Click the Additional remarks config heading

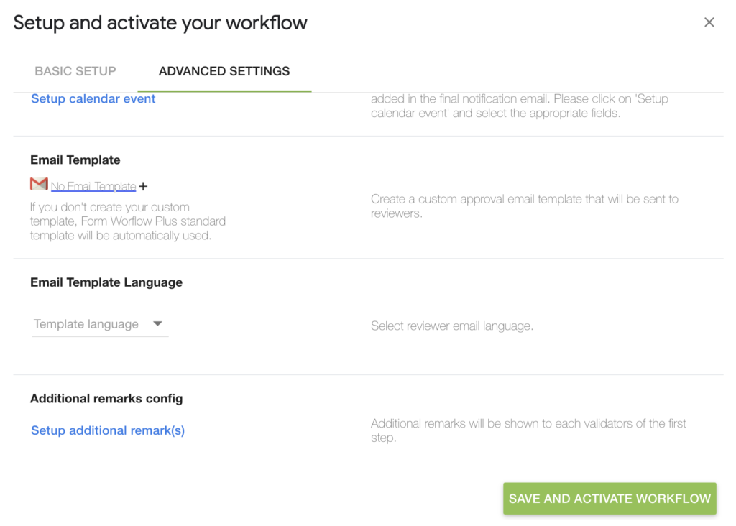[x=106, y=398]
